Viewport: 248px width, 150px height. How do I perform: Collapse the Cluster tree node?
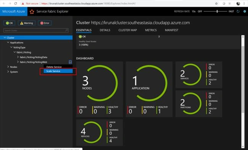tap(5, 38)
